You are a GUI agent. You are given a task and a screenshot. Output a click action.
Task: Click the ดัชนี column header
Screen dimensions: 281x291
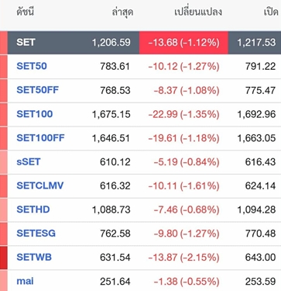[25, 12]
